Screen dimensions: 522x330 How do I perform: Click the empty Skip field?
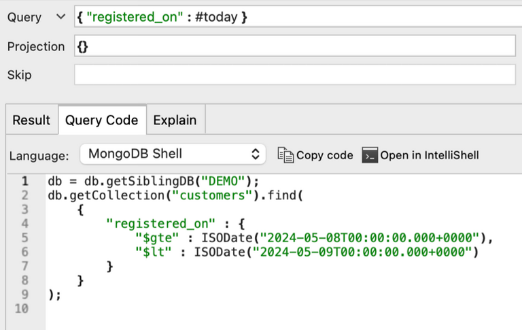click(295, 75)
